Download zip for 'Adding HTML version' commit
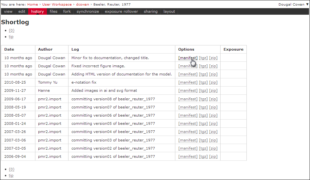310x180 pixels. tap(213, 74)
